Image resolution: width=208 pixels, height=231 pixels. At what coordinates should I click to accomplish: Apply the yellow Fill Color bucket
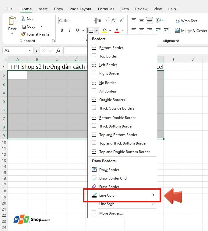(x=105, y=30)
